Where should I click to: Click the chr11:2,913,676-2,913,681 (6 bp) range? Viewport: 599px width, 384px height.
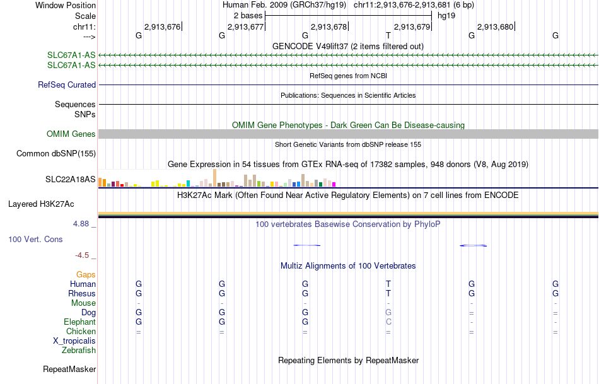414,5
